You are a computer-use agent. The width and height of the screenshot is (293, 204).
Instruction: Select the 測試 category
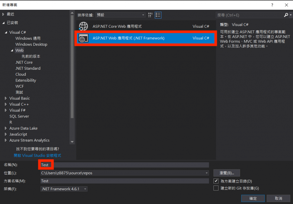point(19,92)
